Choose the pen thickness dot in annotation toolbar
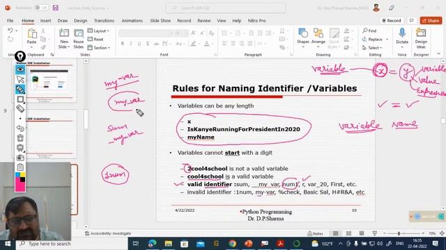Screen dimensions: 446x250 click(20, 119)
